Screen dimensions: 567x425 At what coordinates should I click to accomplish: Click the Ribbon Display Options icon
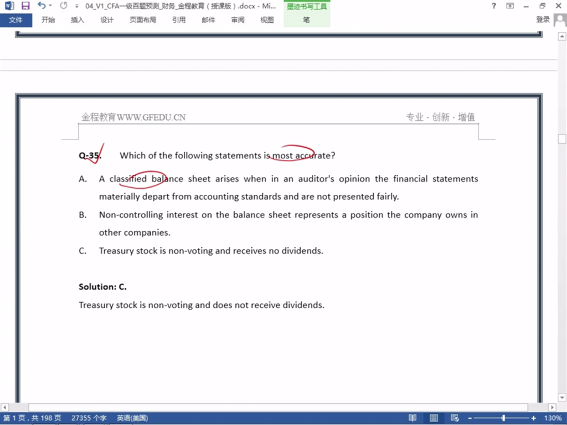coord(510,6)
